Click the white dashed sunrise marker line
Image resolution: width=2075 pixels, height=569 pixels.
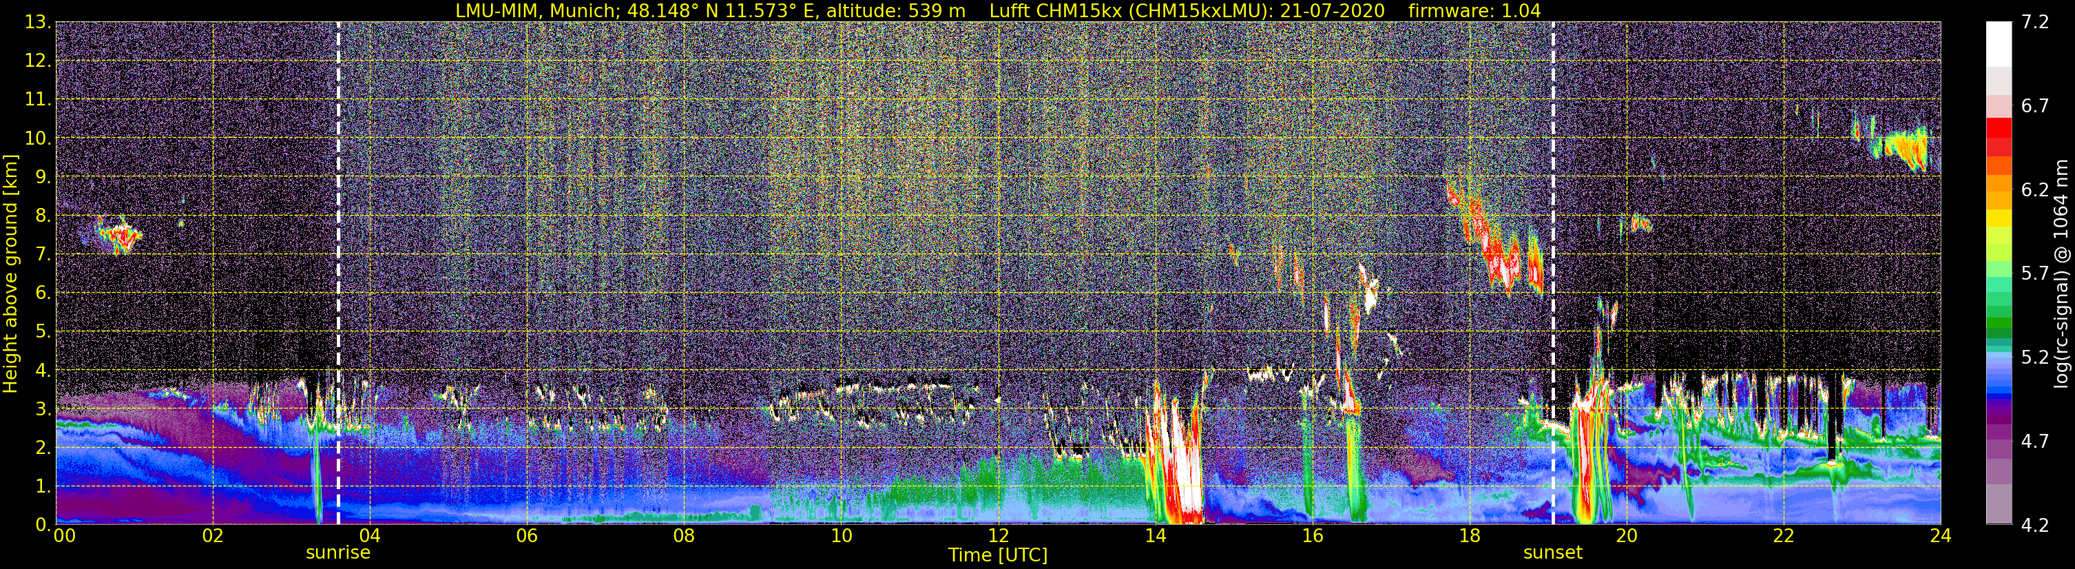[337, 273]
